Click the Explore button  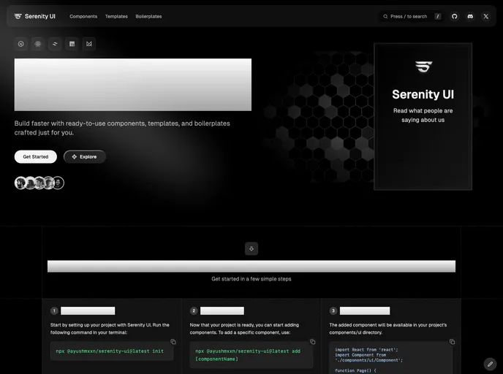point(85,157)
